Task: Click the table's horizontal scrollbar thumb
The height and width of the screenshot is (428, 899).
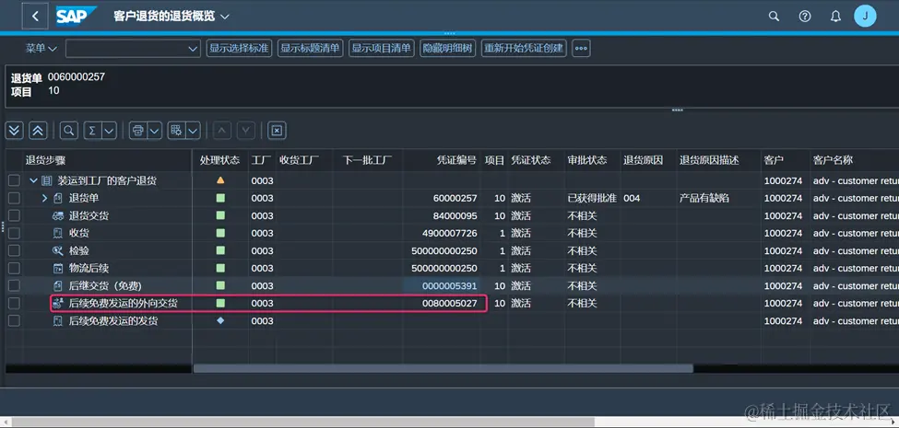Action: pyautogui.click(x=444, y=369)
